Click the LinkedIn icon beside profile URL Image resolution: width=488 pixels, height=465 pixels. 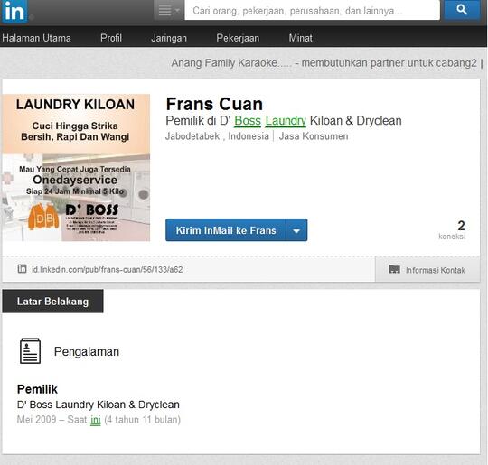coord(22,269)
